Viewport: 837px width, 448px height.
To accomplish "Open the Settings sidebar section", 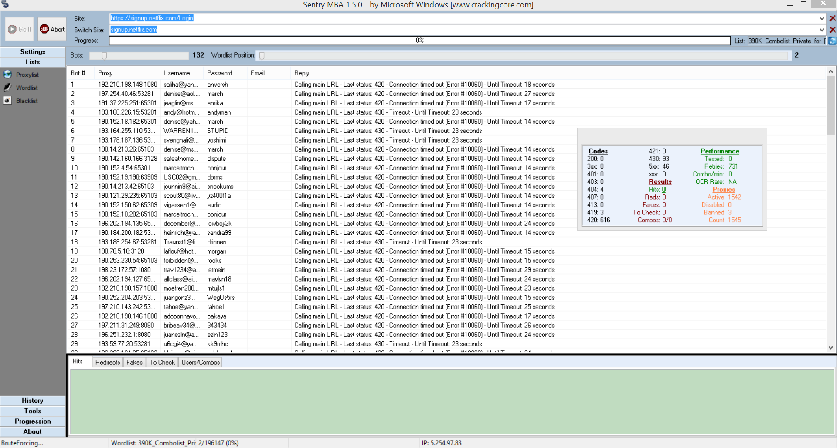I will 33,52.
